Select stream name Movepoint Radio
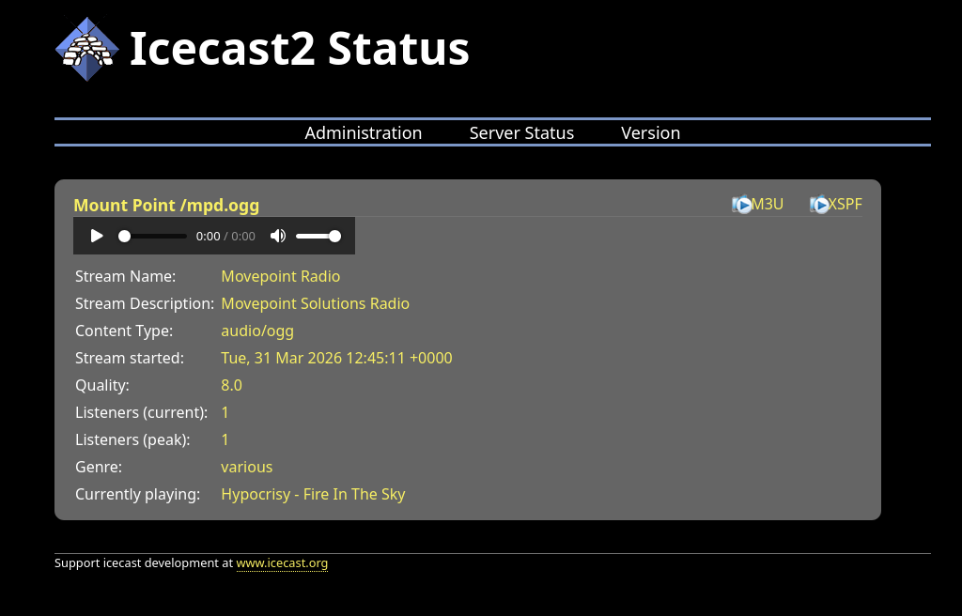962x616 pixels. 280,276
